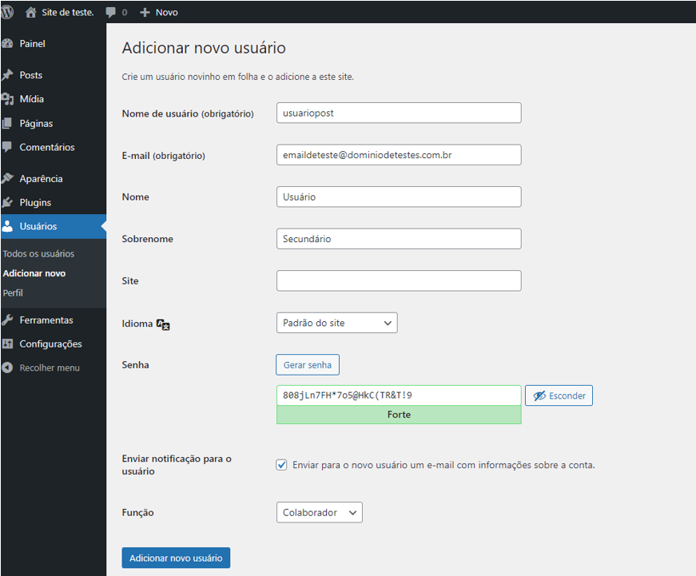696x576 pixels.
Task: Open Posts via pushpin icon
Action: [7, 75]
